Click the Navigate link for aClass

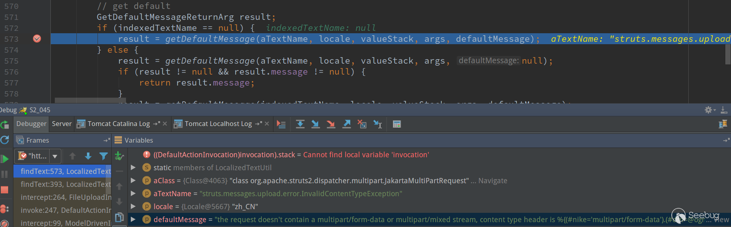tap(492, 181)
